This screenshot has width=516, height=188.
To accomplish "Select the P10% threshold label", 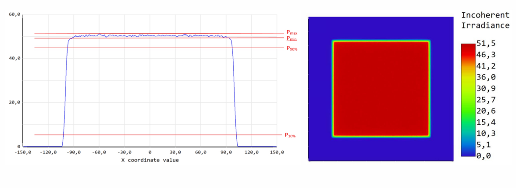I will (x=290, y=136).
